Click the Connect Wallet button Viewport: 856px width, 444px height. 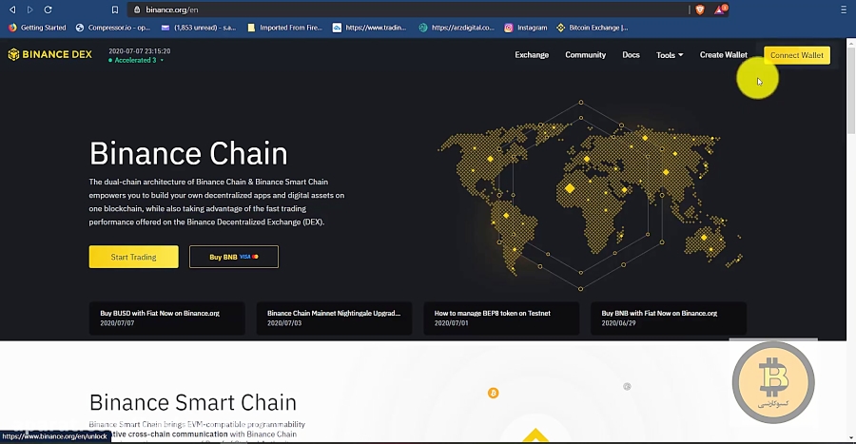[796, 55]
